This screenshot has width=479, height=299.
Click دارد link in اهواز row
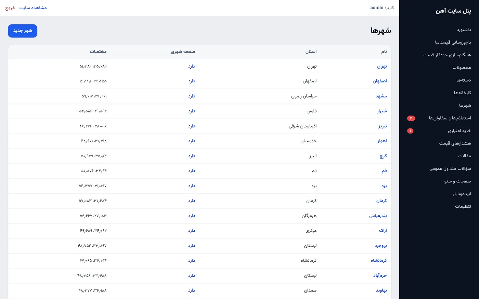[192, 141]
